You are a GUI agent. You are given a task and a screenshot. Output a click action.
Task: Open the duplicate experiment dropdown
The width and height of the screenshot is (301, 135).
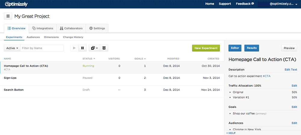[x=94, y=48]
